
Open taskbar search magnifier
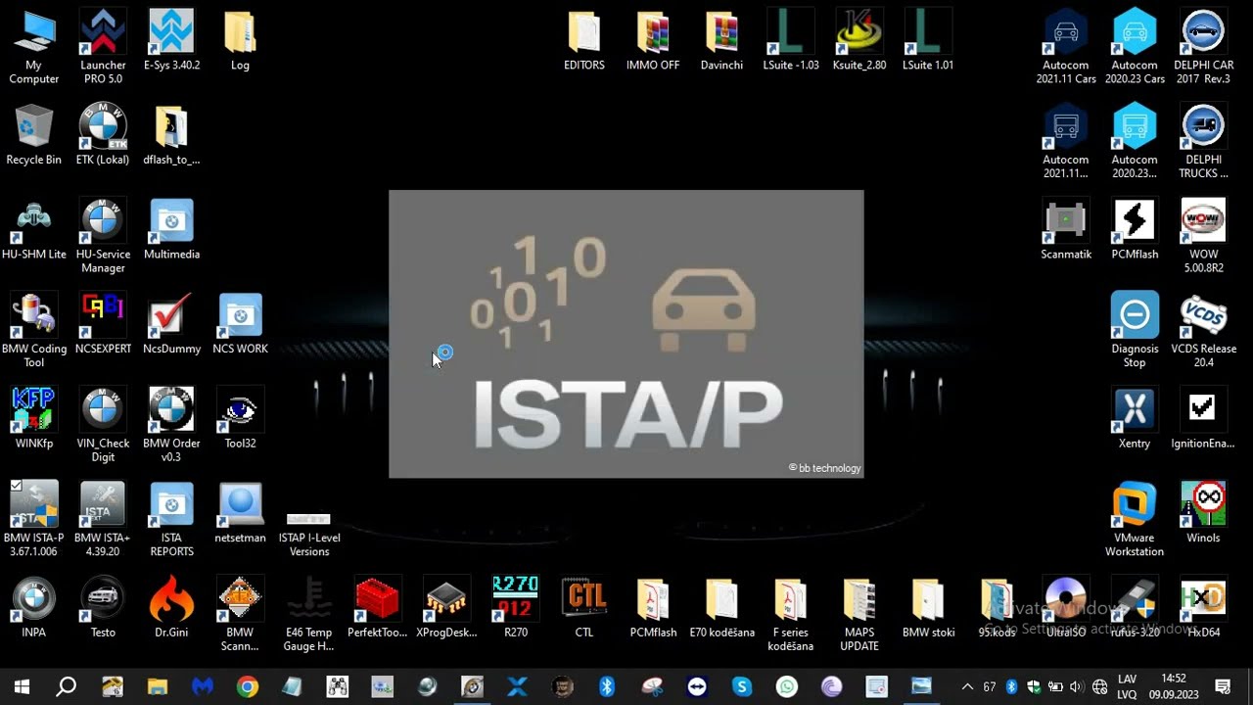[x=67, y=686]
